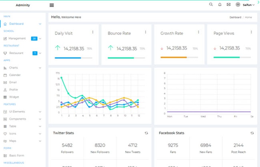
Task: Expand the Dashboard menu chevron
Action: (40, 24)
